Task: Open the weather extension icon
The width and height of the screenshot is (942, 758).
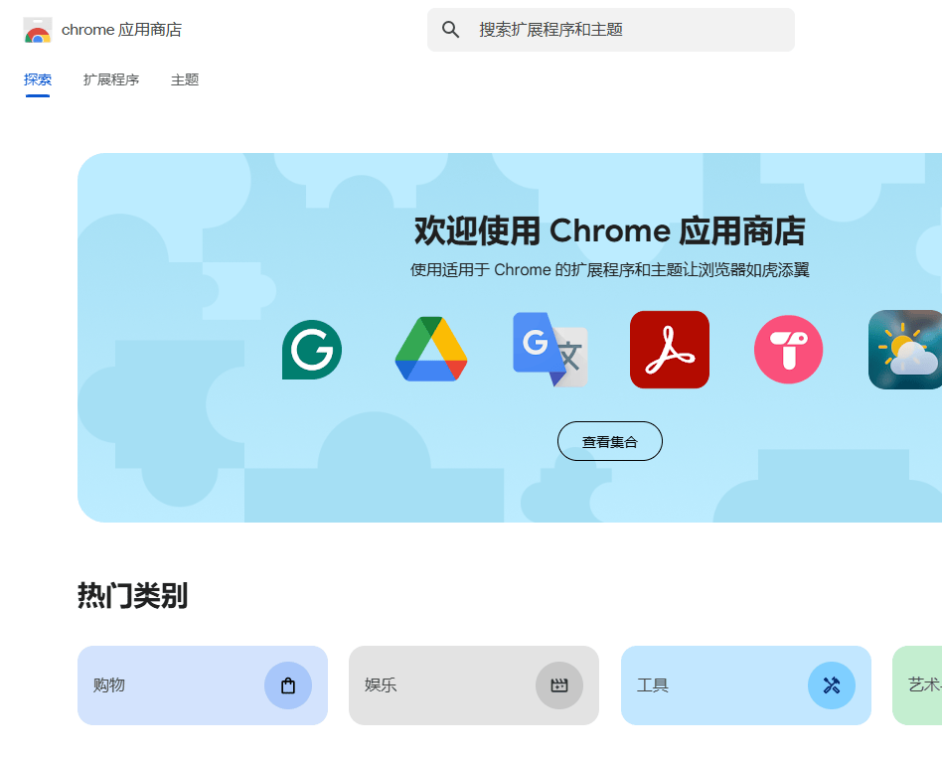Action: click(905, 350)
